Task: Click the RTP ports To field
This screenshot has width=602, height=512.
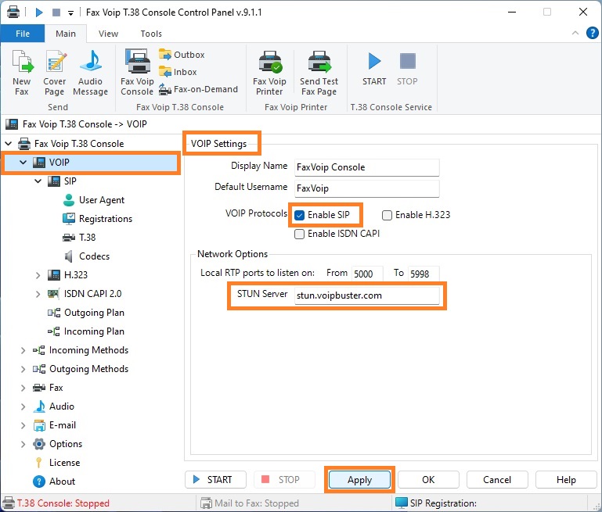Action: 424,274
